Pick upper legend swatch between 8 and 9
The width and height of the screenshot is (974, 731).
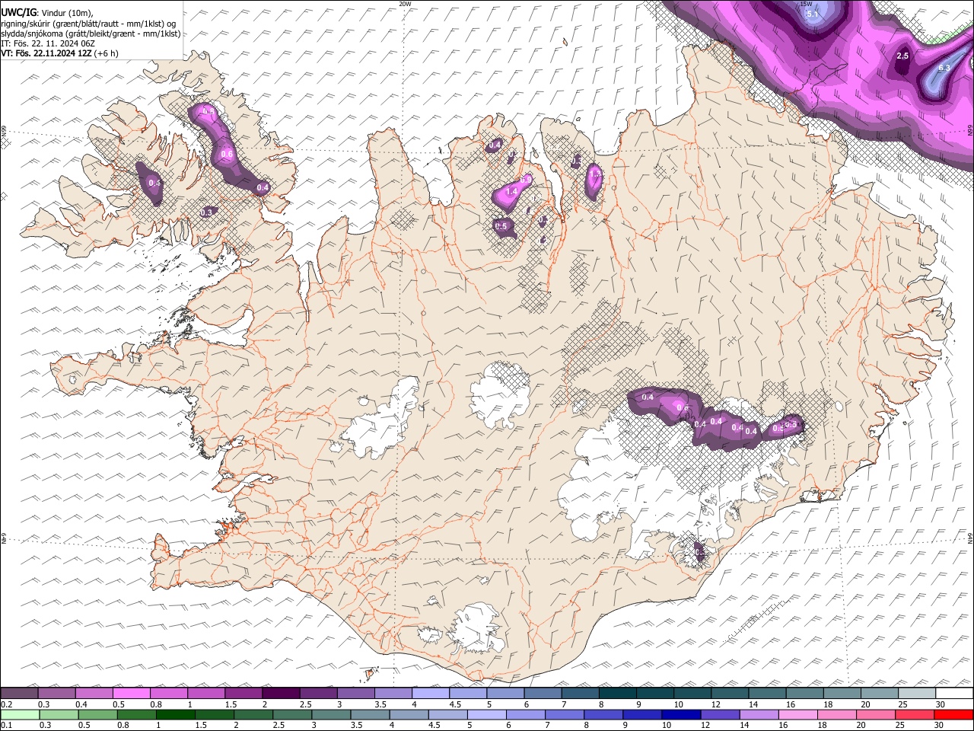[x=618, y=694]
